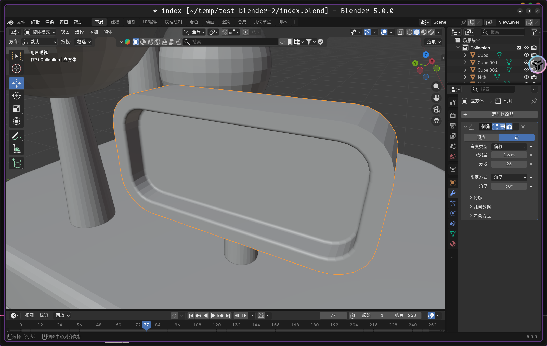This screenshot has width=547, height=346.
Task: Select the Scale tool
Action: (17, 109)
